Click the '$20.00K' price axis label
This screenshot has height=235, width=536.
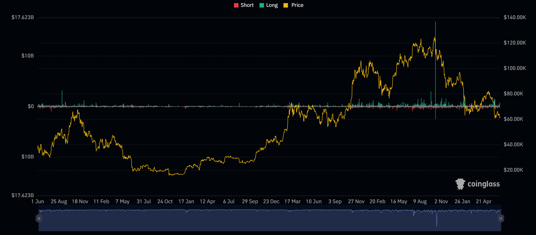pyautogui.click(x=513, y=170)
